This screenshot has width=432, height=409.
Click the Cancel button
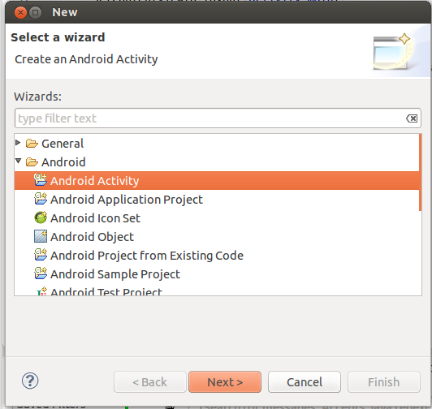(x=305, y=381)
